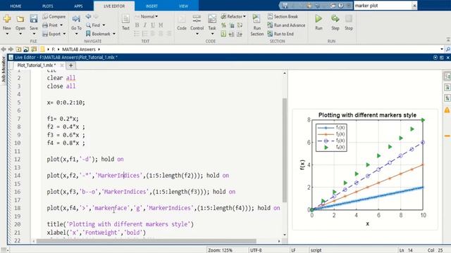This screenshot has width=451, height=253.
Task: Toggle bold text formatting
Action: click(x=137, y=25)
